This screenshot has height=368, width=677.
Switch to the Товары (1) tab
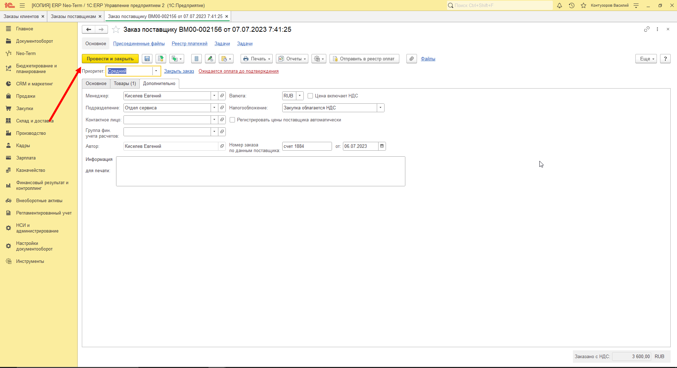(125, 84)
